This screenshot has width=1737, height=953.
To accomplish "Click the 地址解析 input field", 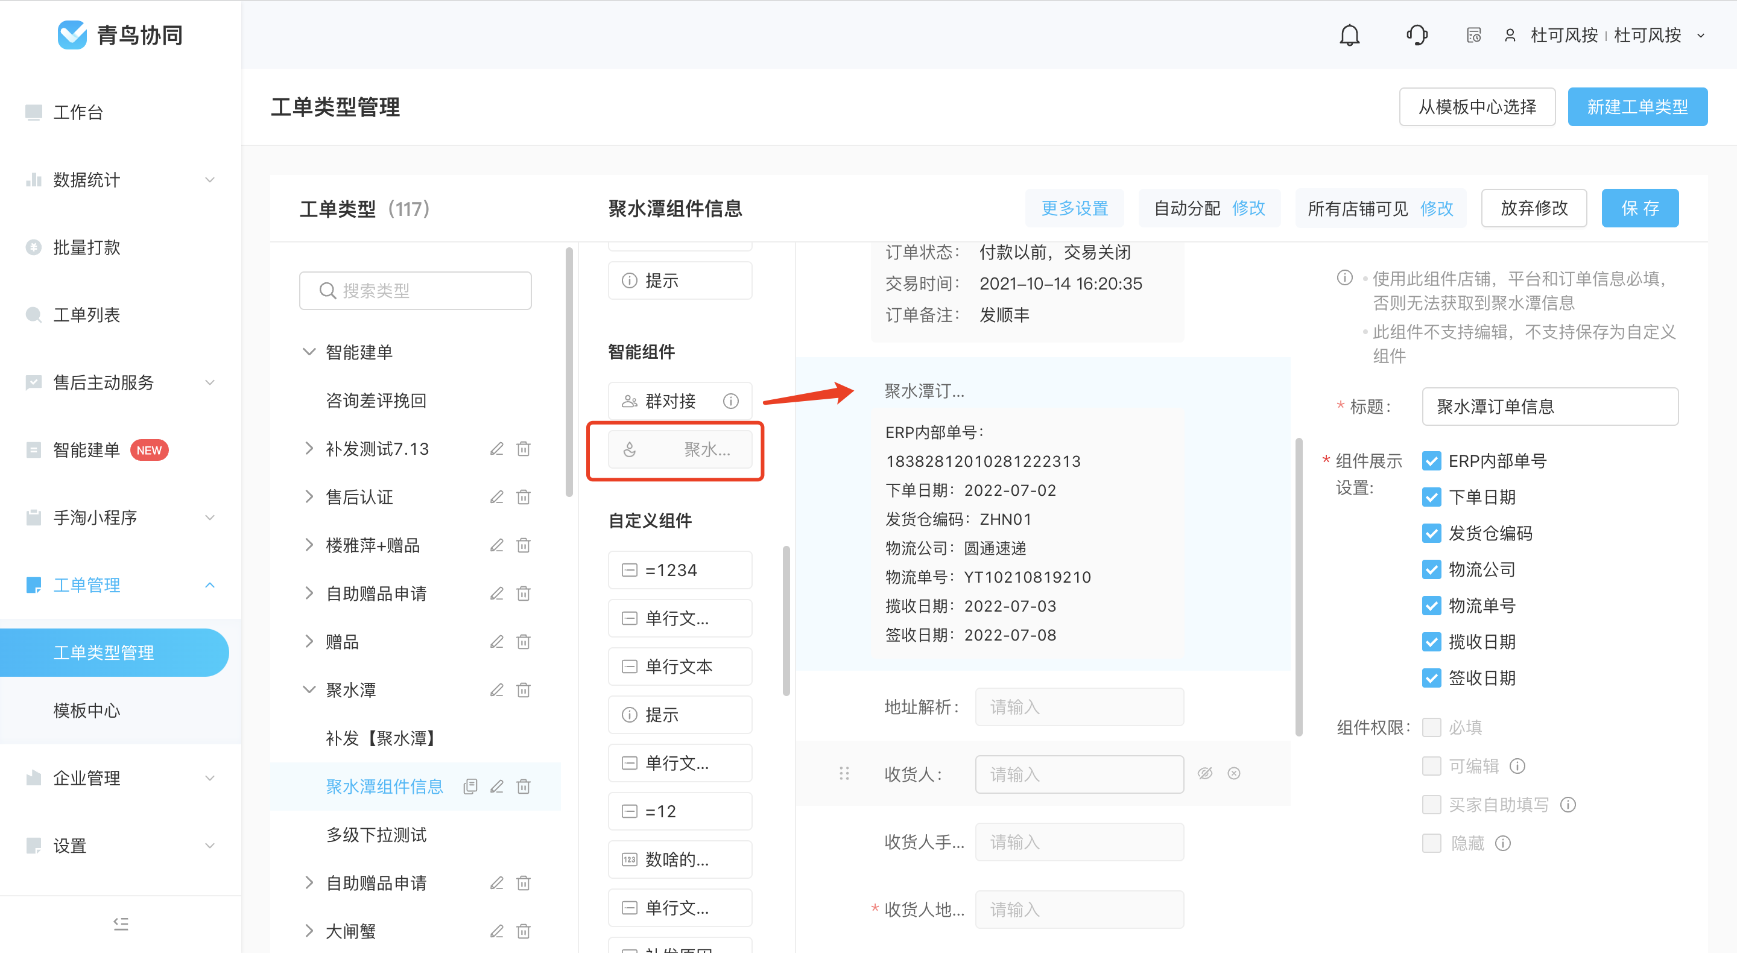I will 1079,707.
